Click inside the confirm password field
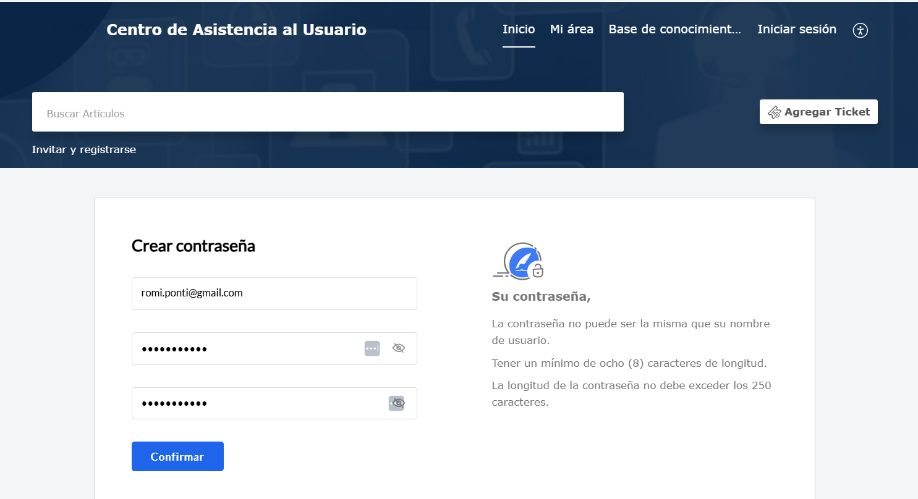Viewport: 918px width, 499px height. [274, 403]
